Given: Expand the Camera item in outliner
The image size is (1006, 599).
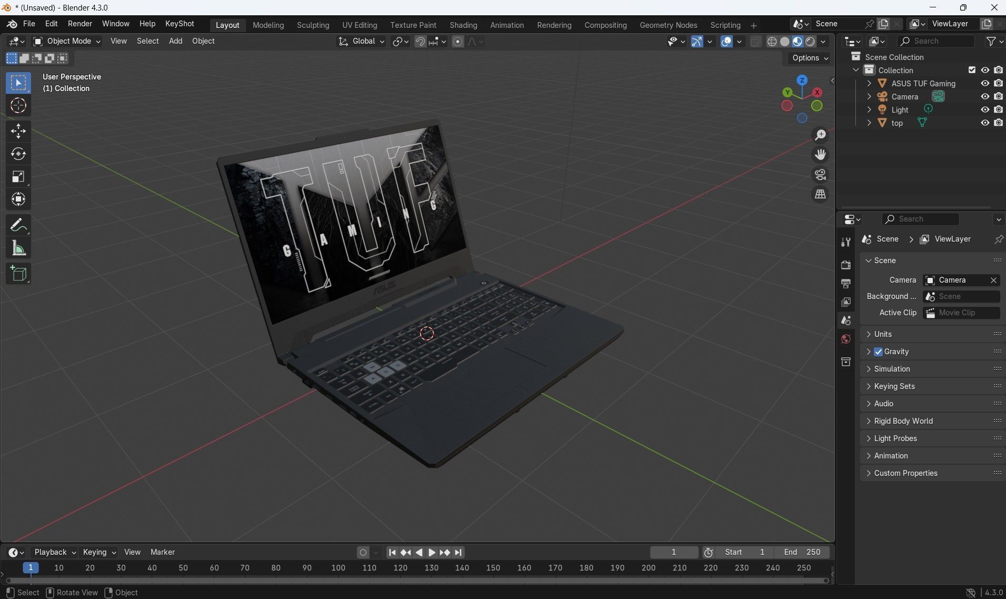Looking at the screenshot, I should click(869, 96).
